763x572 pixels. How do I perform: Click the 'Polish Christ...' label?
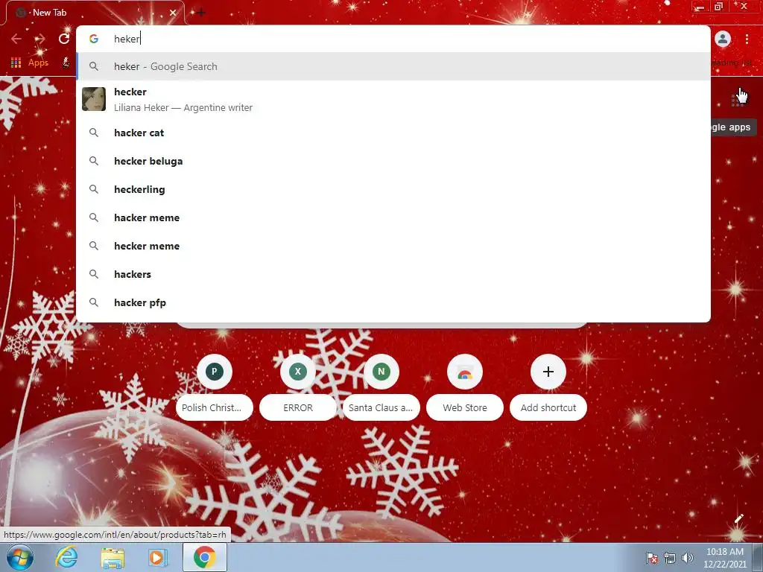pos(214,407)
